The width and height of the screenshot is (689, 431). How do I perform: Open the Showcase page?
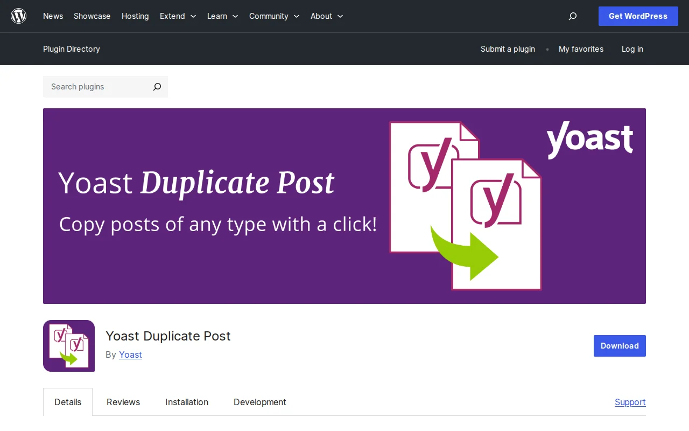click(x=92, y=16)
